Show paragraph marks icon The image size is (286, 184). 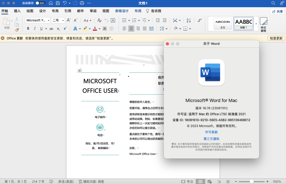click(199, 20)
